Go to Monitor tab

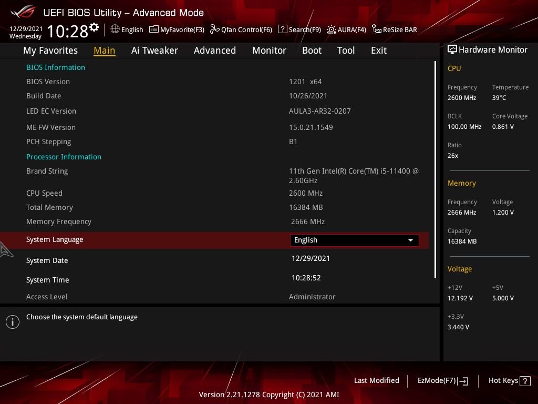(269, 50)
